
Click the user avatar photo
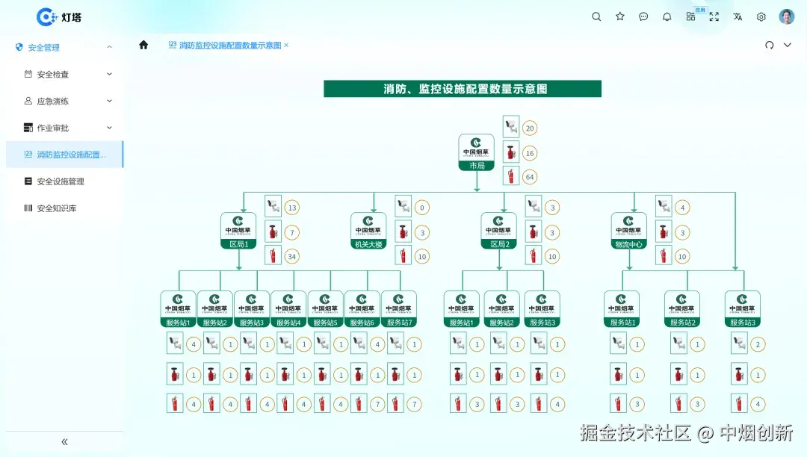786,16
